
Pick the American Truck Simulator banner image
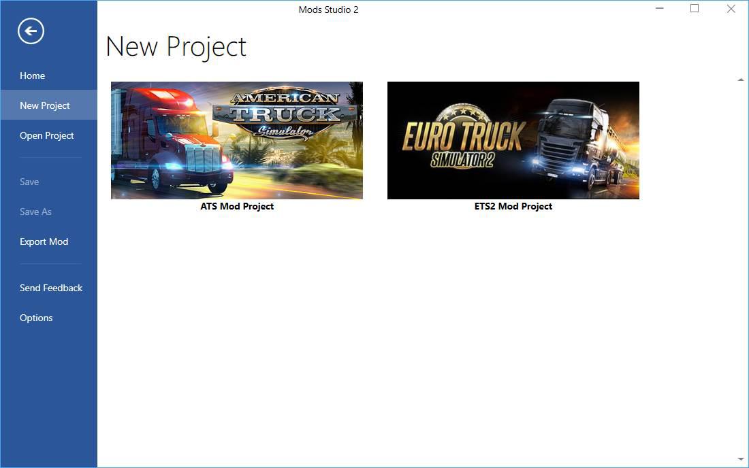pos(236,140)
